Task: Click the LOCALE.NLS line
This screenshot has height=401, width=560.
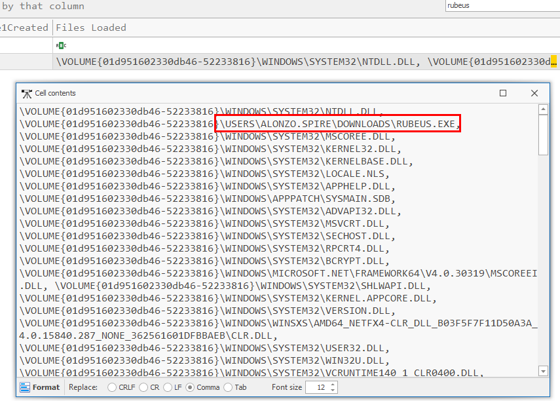Action: point(204,174)
